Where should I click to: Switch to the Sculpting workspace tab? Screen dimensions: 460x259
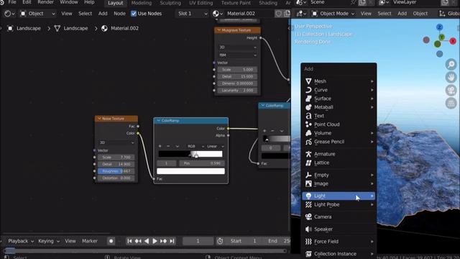coord(170,3)
